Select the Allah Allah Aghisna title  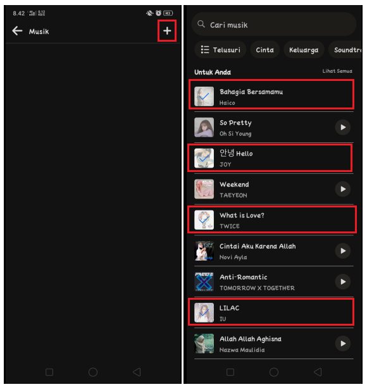click(251, 339)
